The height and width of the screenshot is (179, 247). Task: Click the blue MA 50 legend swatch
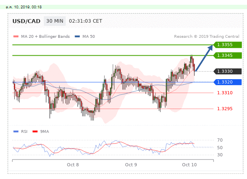coord(77,37)
